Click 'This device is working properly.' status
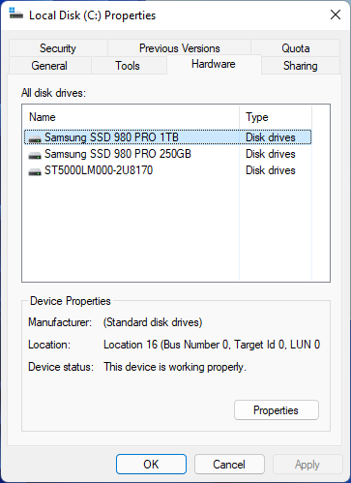The width and height of the screenshot is (351, 483). click(175, 367)
